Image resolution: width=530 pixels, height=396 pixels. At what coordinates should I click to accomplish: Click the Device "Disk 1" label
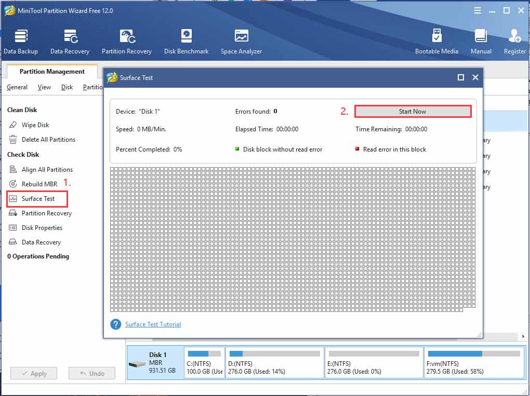pos(138,112)
